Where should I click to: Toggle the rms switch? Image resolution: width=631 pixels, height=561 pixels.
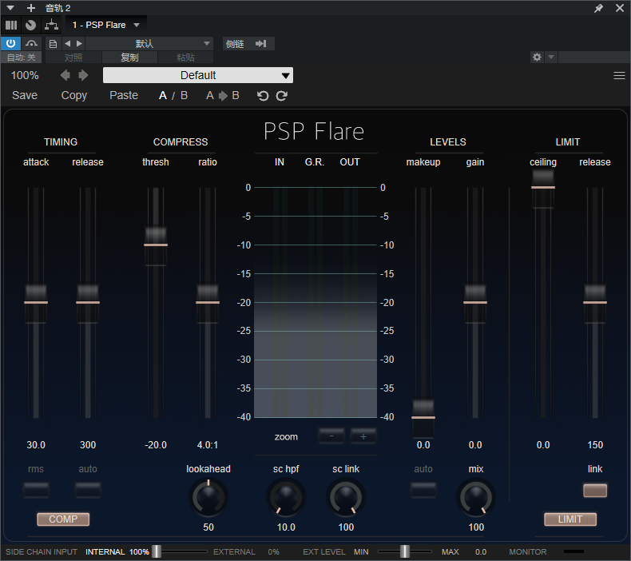click(x=36, y=490)
